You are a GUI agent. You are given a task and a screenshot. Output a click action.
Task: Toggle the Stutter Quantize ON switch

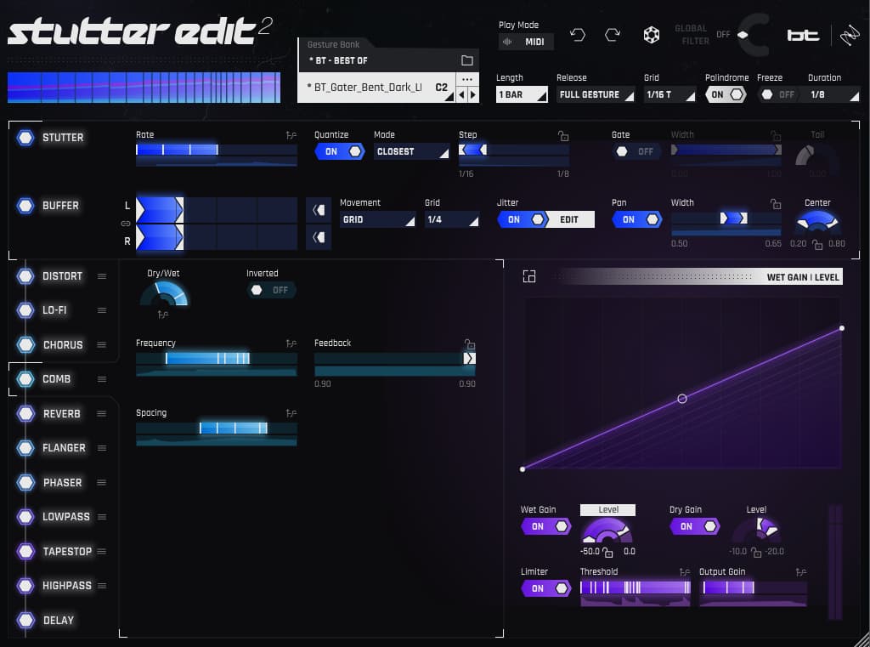pos(340,151)
